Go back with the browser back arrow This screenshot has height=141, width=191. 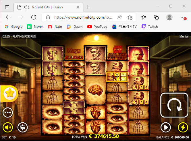pyautogui.click(x=8, y=17)
